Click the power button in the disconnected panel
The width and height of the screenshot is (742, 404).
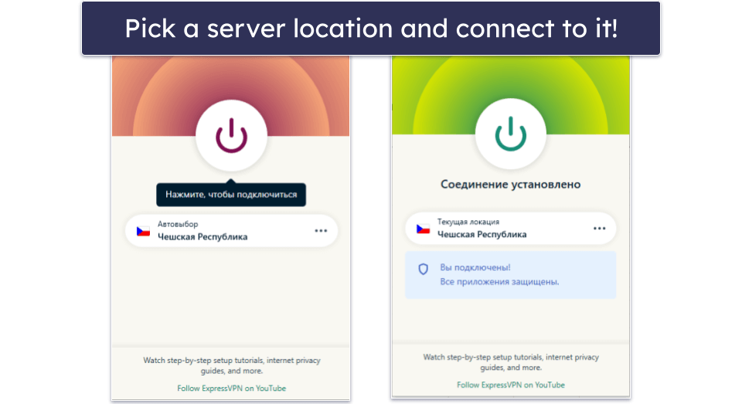pos(231,135)
